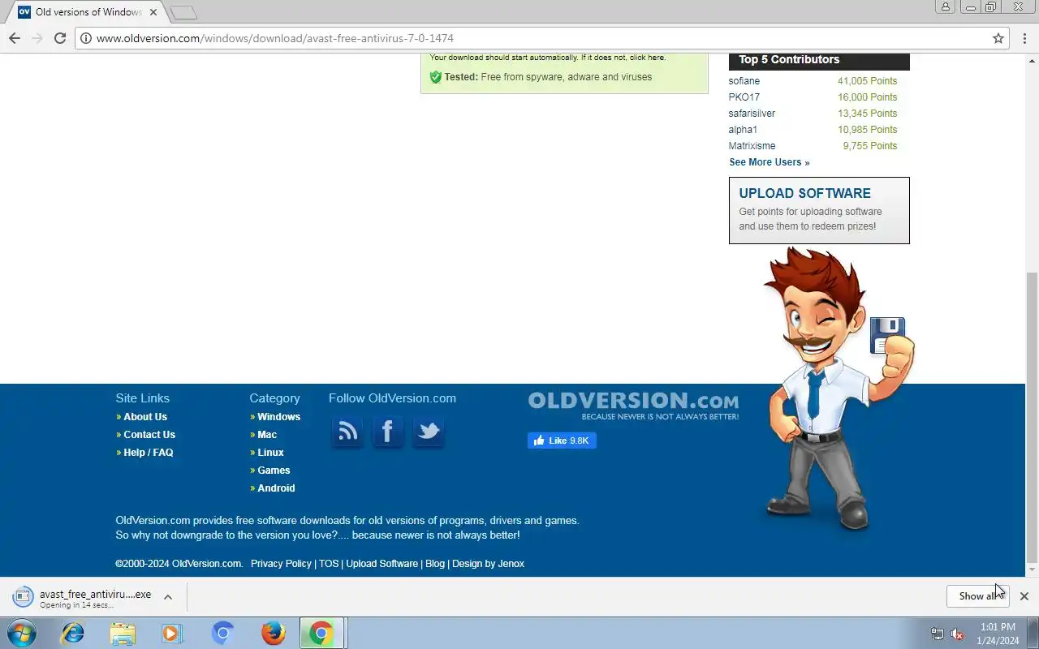Launch Internet Explorer from taskbar
Viewport: 1039px width, 649px height.
click(x=73, y=633)
